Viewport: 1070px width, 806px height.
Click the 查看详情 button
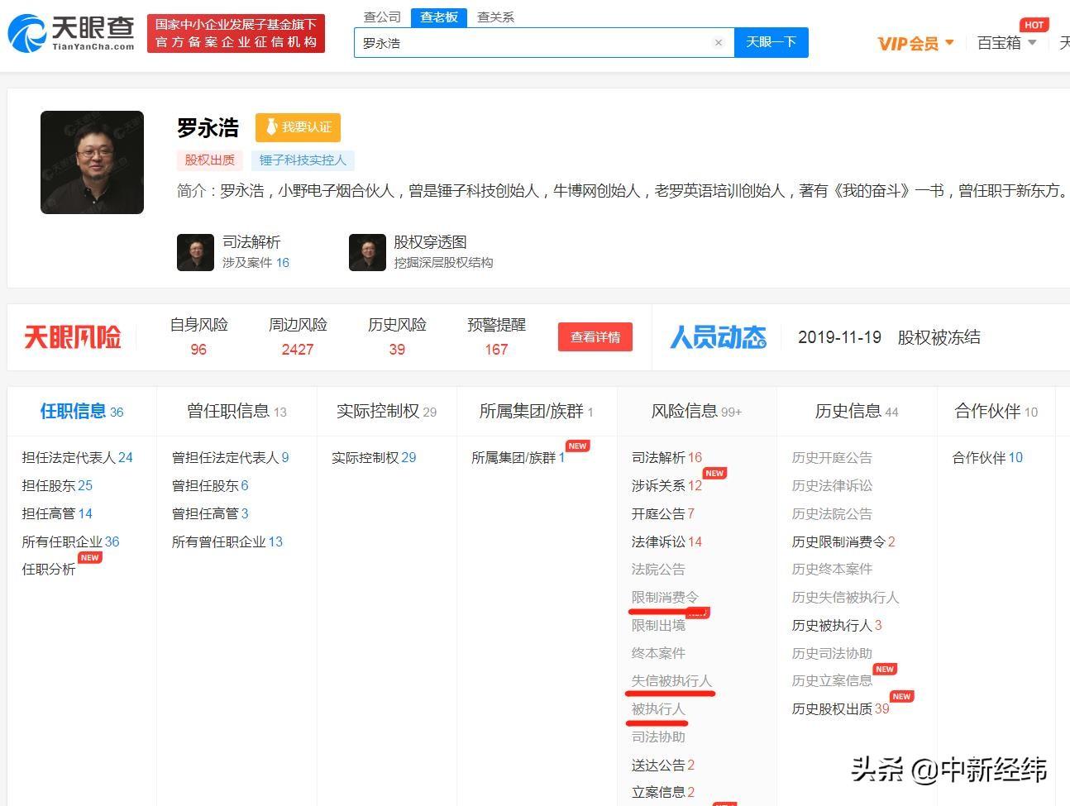click(x=595, y=337)
